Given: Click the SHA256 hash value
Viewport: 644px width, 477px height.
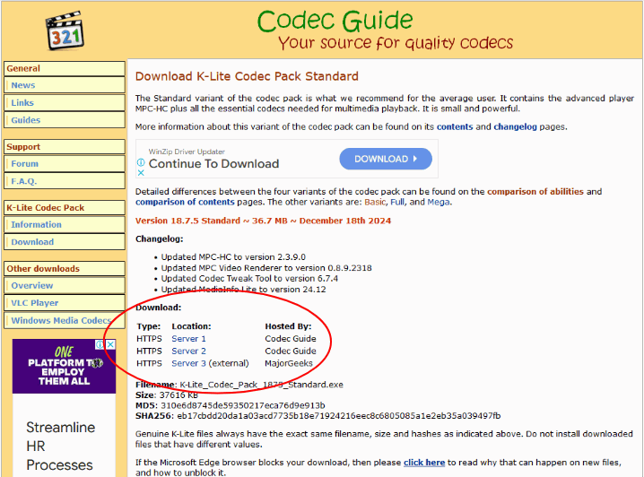Looking at the screenshot, I should pyautogui.click(x=339, y=416).
